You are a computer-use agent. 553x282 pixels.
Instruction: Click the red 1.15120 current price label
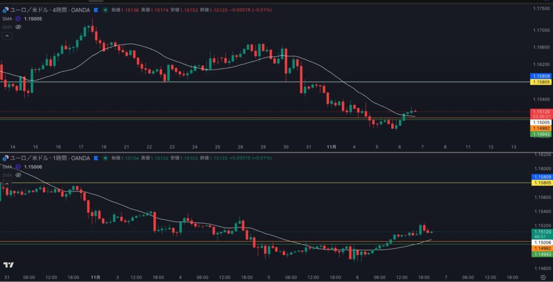point(540,111)
